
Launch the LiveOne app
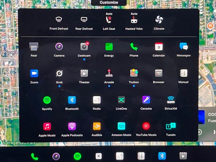pos(121,100)
